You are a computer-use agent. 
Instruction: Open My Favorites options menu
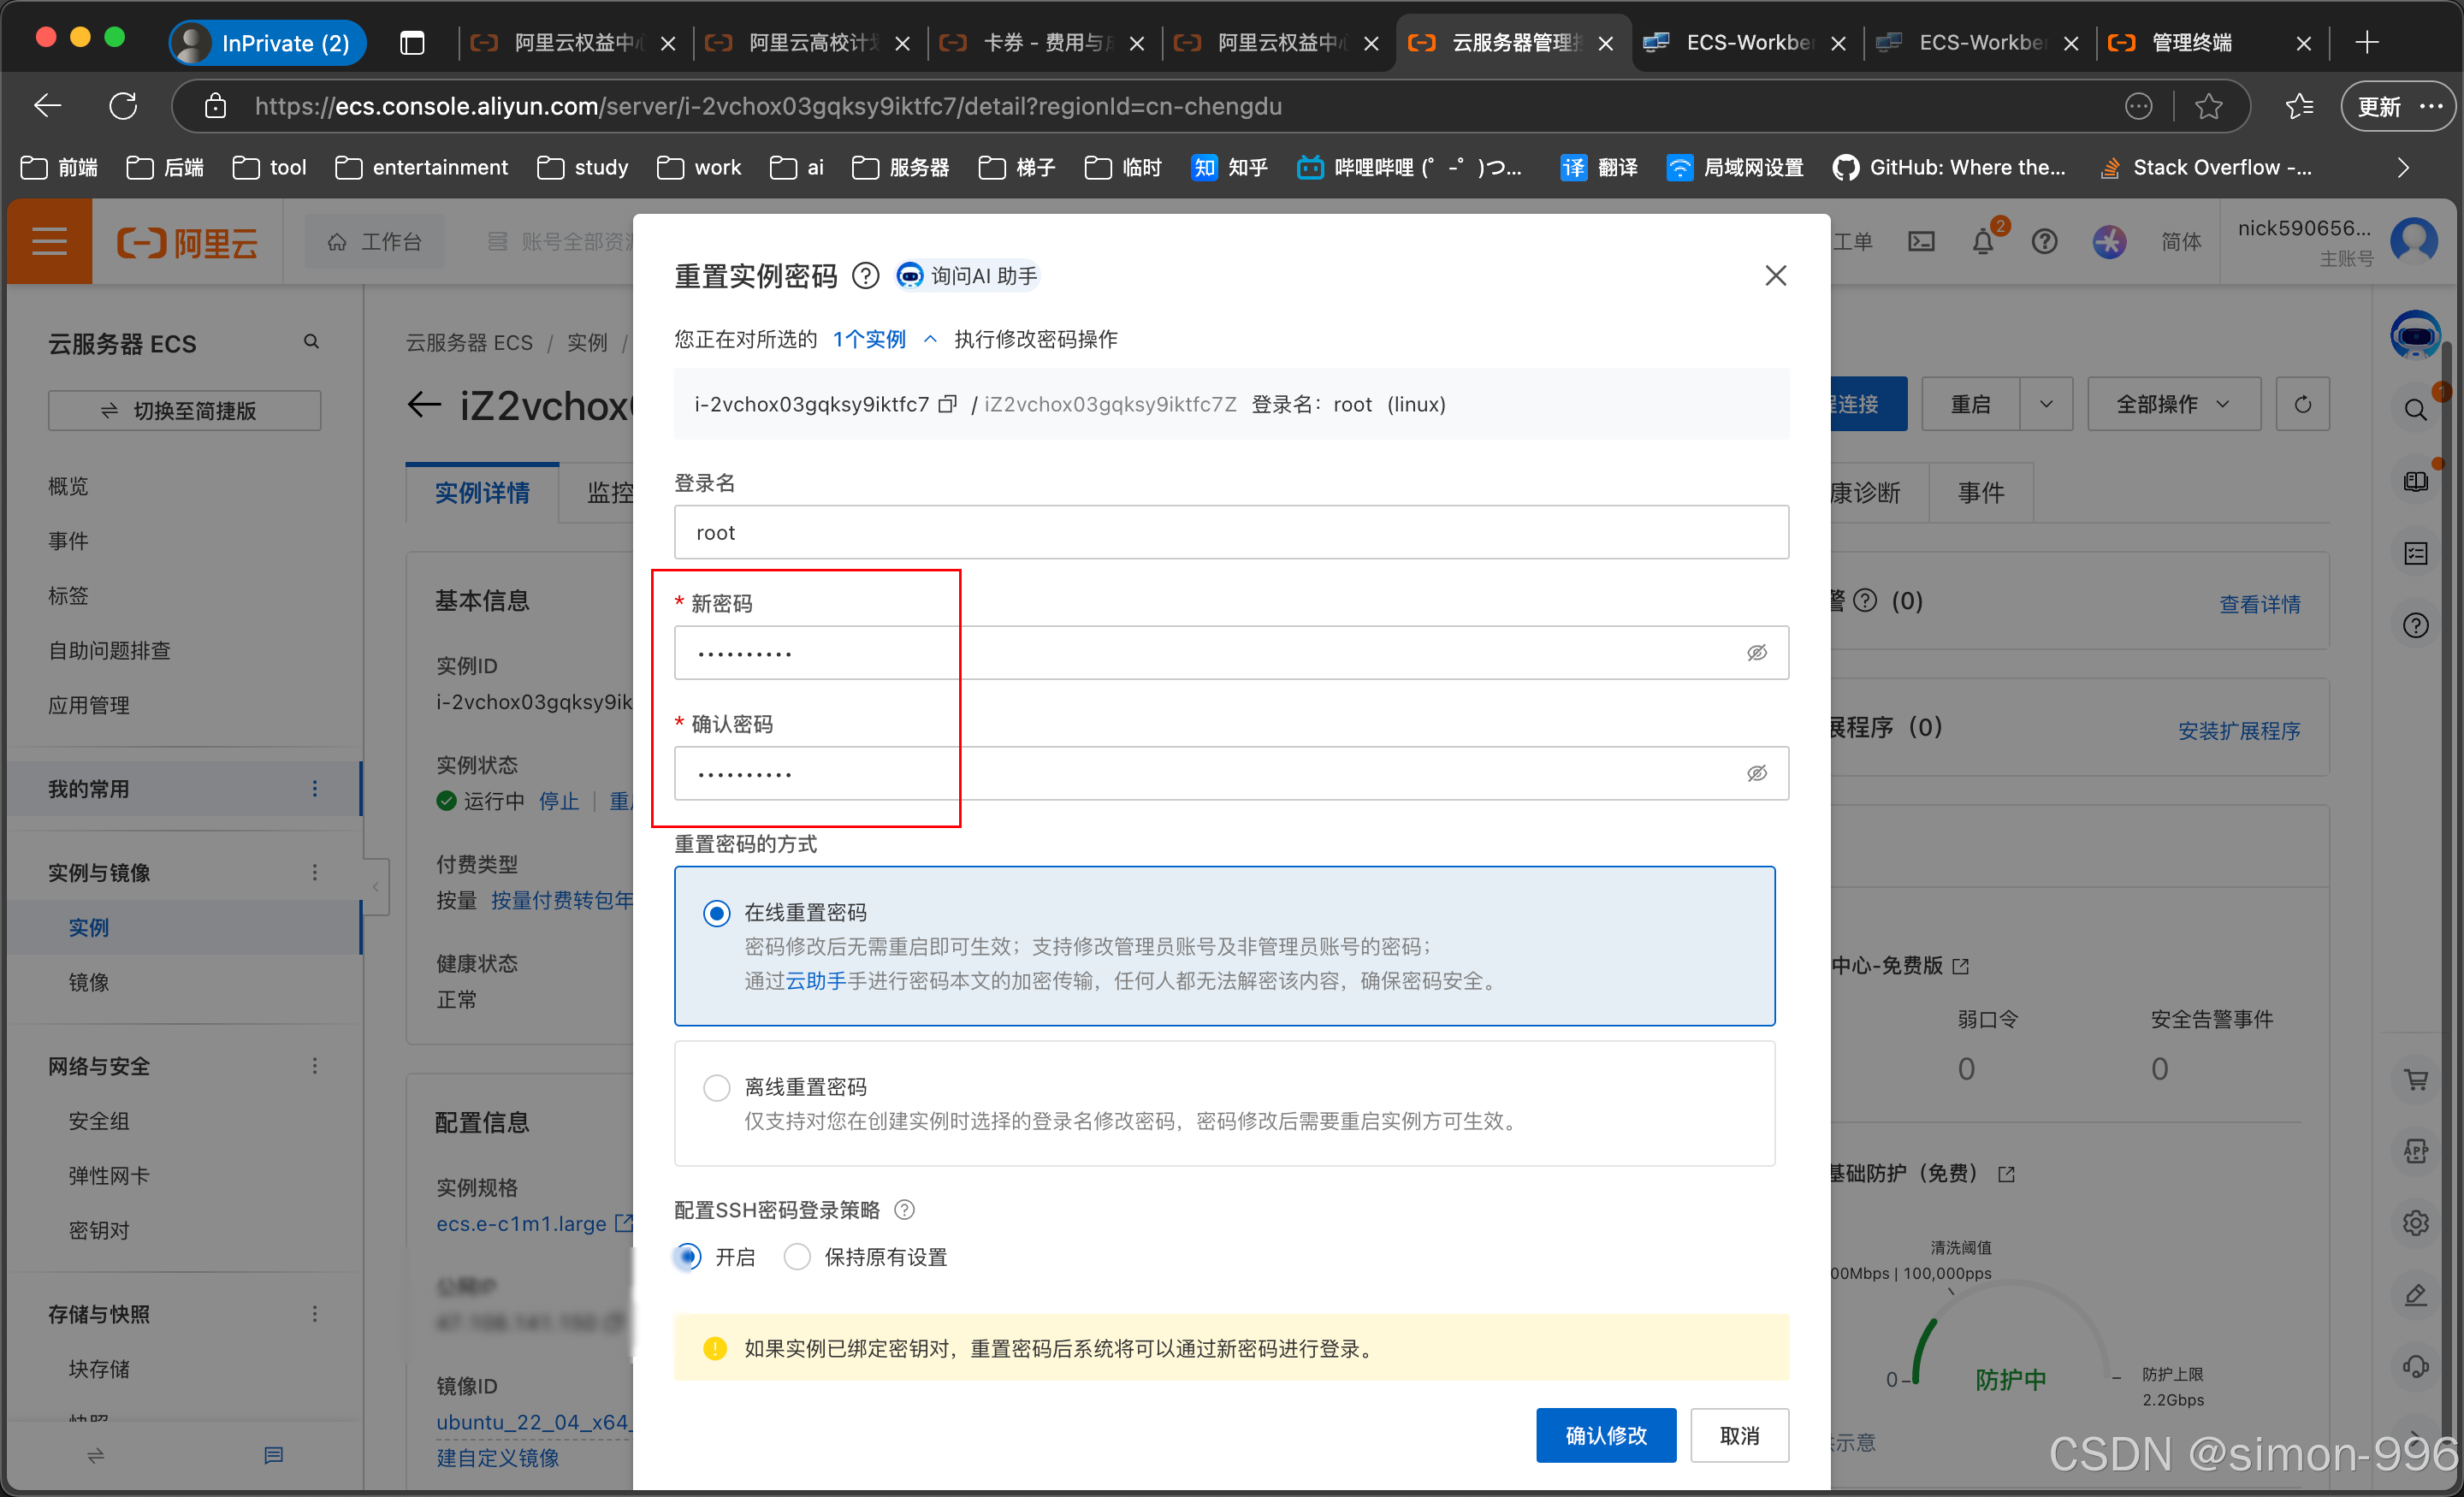point(315,789)
